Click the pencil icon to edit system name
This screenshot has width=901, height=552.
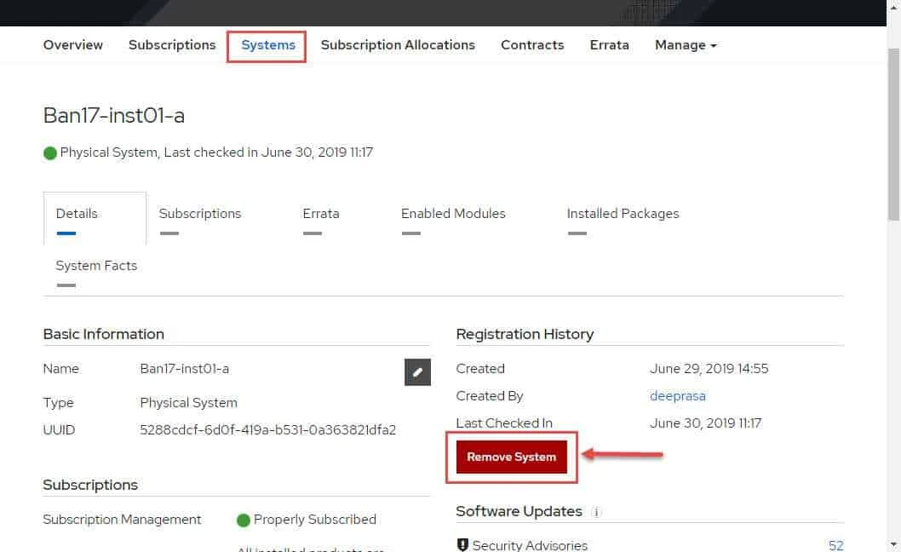tap(416, 371)
